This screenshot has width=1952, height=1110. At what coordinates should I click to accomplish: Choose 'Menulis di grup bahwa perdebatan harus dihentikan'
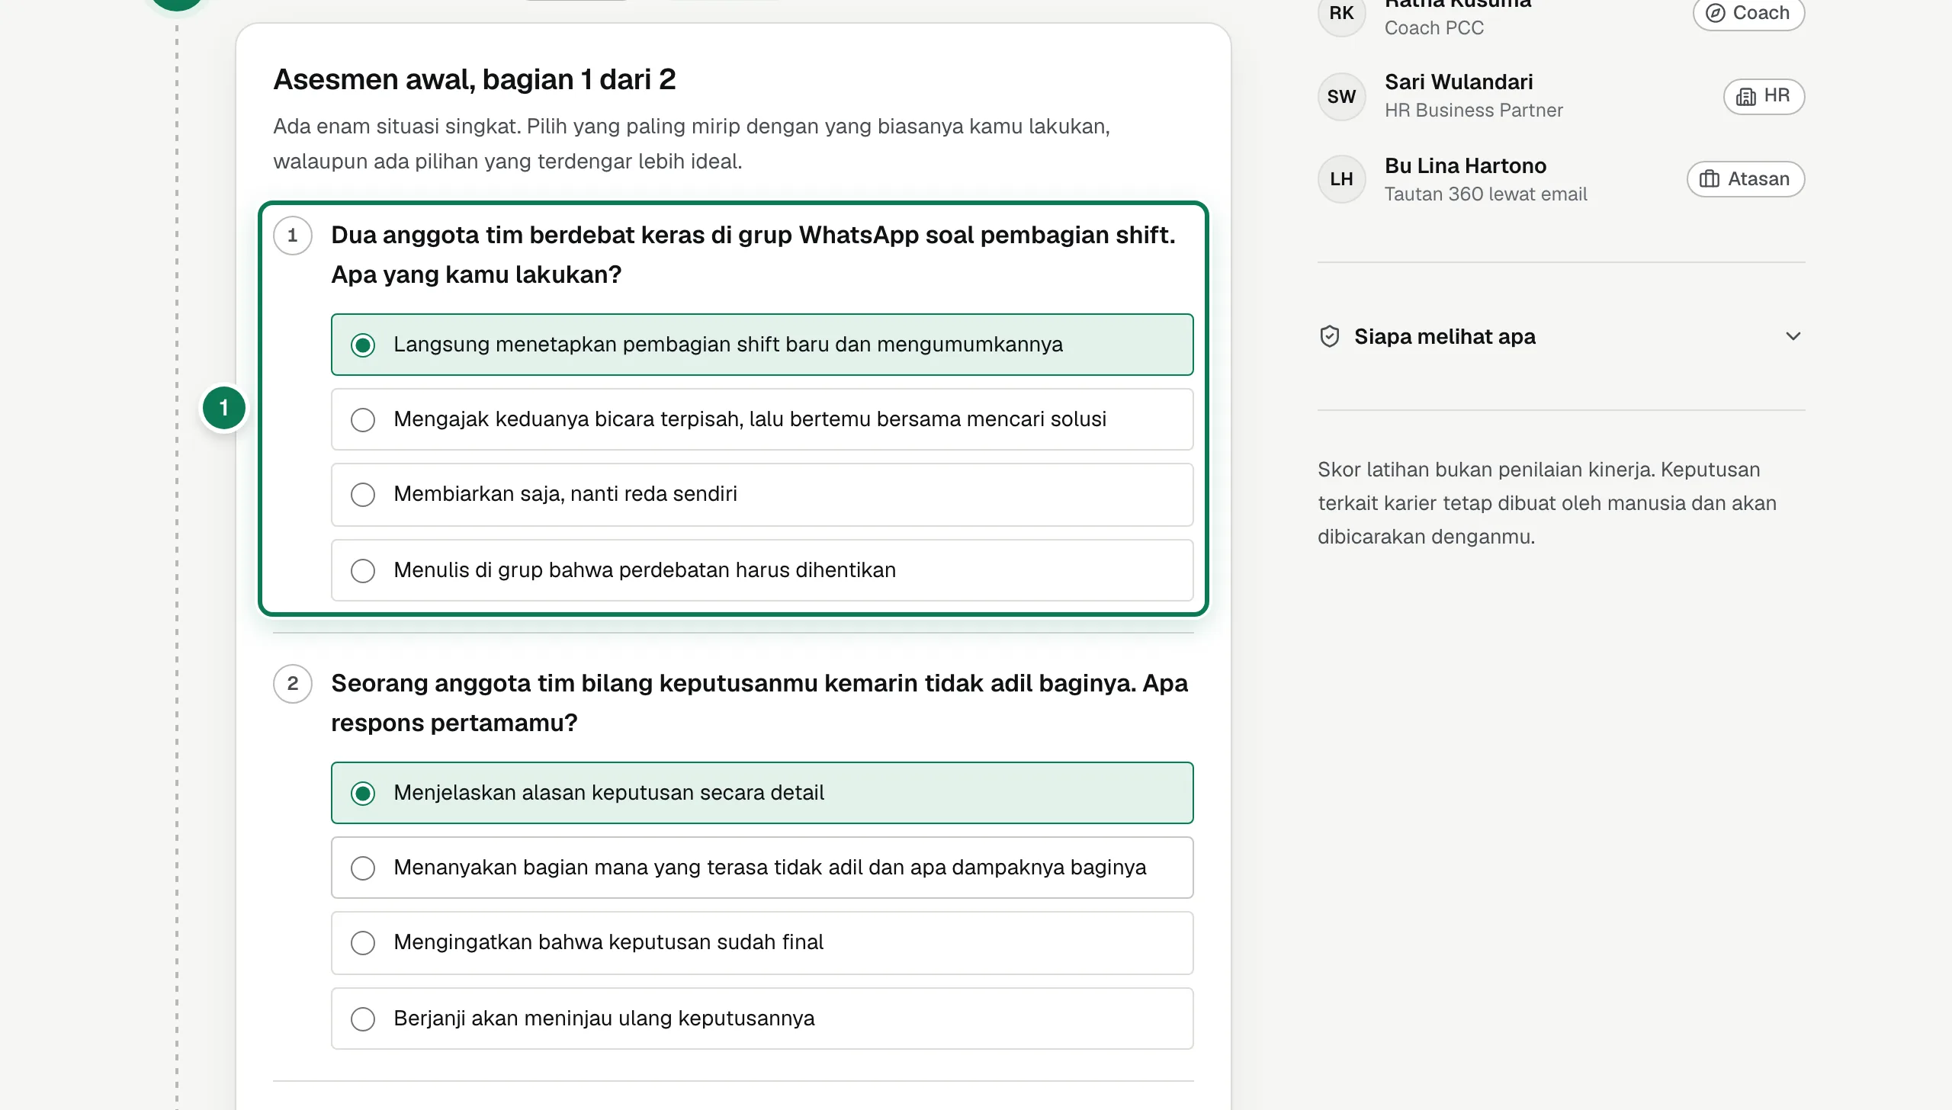pos(762,570)
